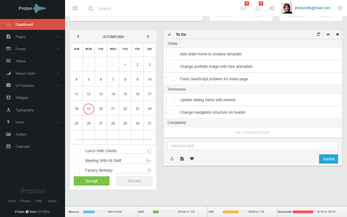This screenshot has width=347, height=217.
Task: Click the document icon below new task
Action: click(x=182, y=159)
